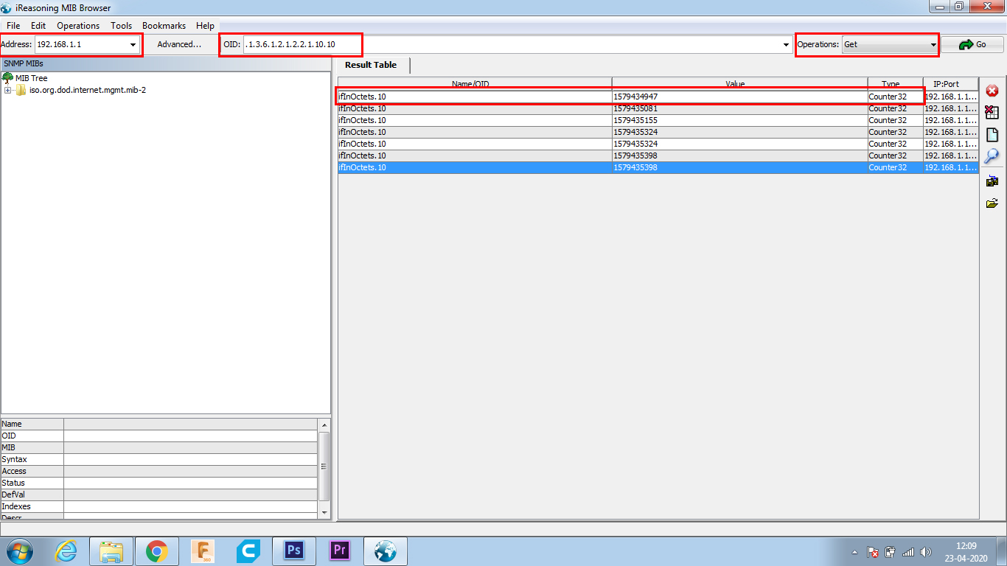Click the details panel scroll down arrow
Screen dimensions: 1007x566
coord(324,512)
